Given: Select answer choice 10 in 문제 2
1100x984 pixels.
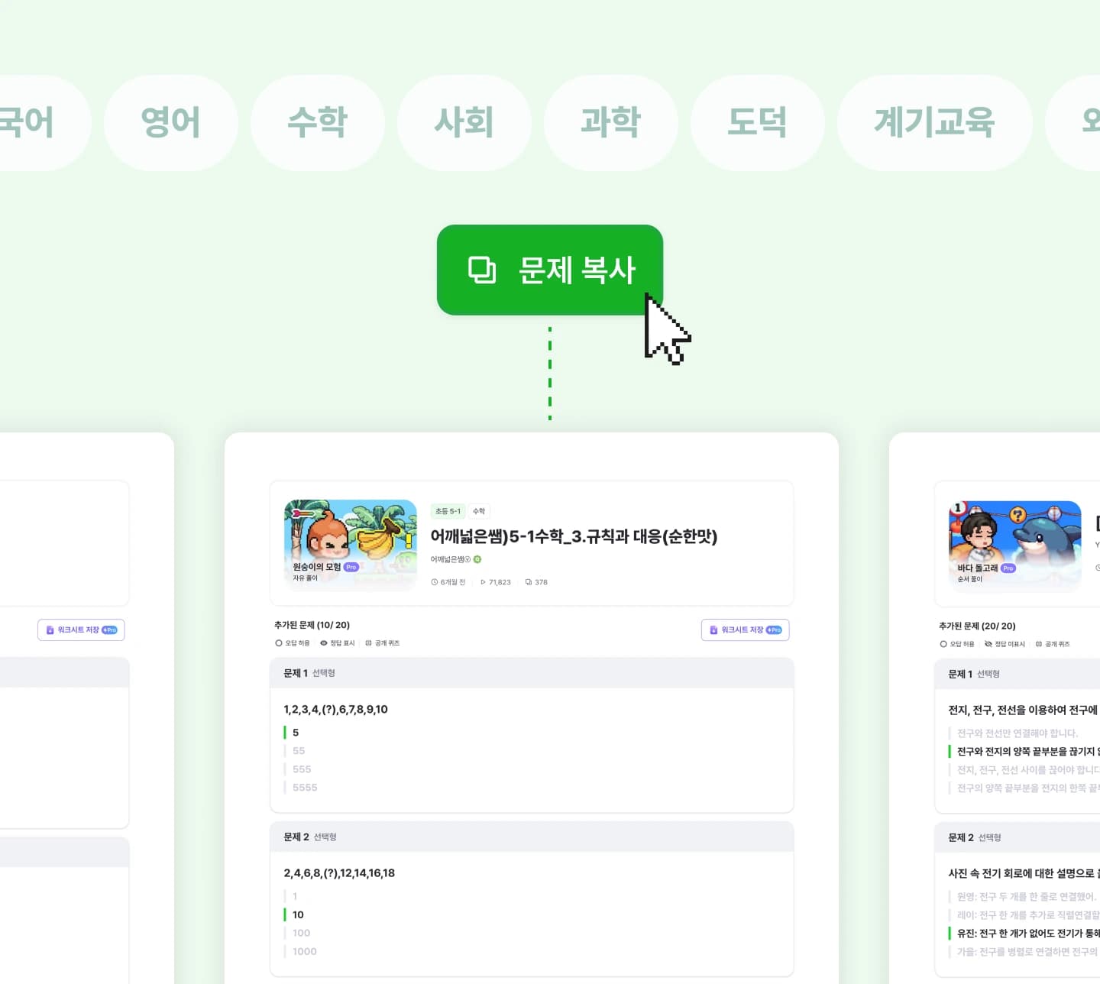Looking at the screenshot, I should tap(298, 914).
